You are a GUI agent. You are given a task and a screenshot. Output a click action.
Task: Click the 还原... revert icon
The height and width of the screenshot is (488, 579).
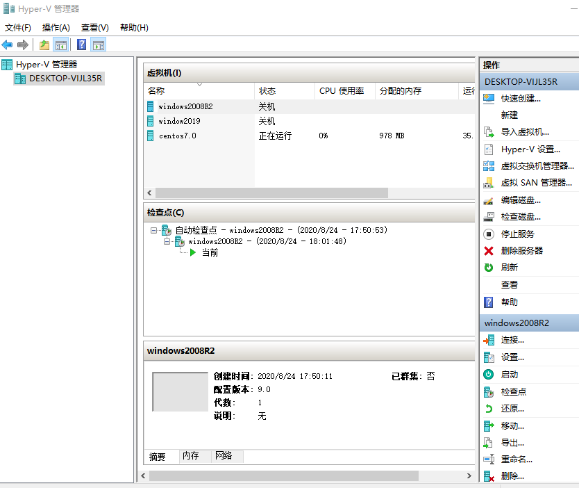click(489, 409)
